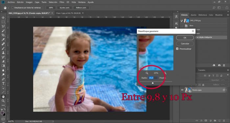Add layer style fx icon
230x123 pixels.
point(201,121)
